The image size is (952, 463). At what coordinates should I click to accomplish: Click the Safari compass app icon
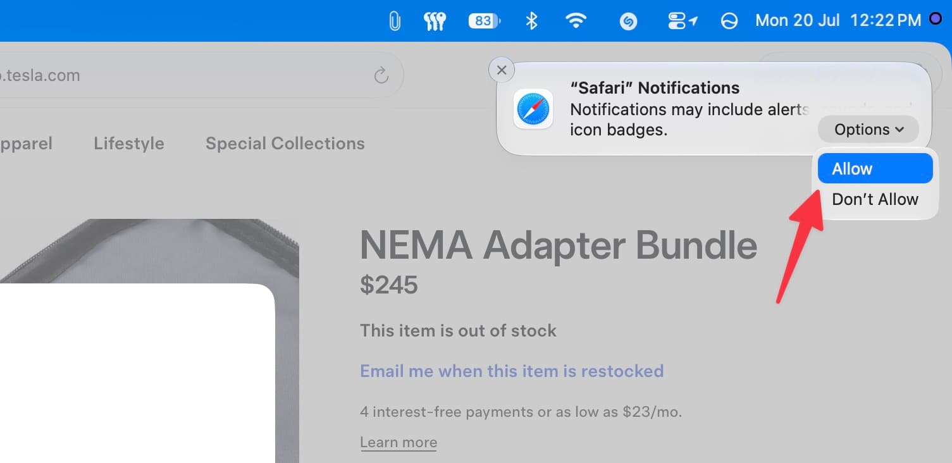(x=533, y=109)
